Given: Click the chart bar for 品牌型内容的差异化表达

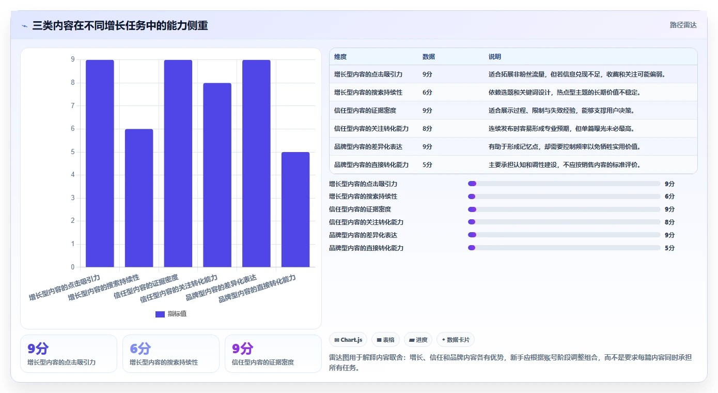Looking at the screenshot, I should (x=256, y=163).
